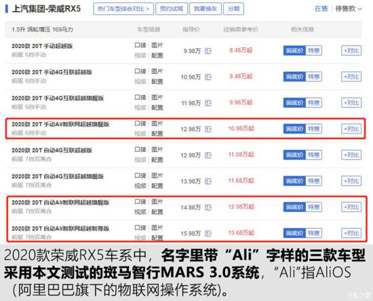The width and height of the screenshot is (373, 301).
Task: Open 热门车型综合对比 expander
Action: (123, 9)
